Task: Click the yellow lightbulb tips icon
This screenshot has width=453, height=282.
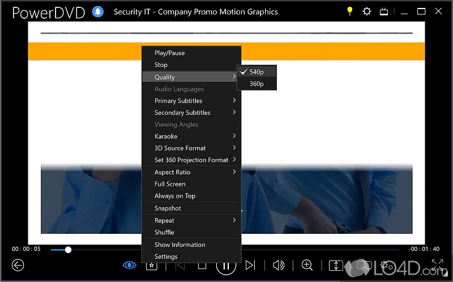Action: coord(349,11)
